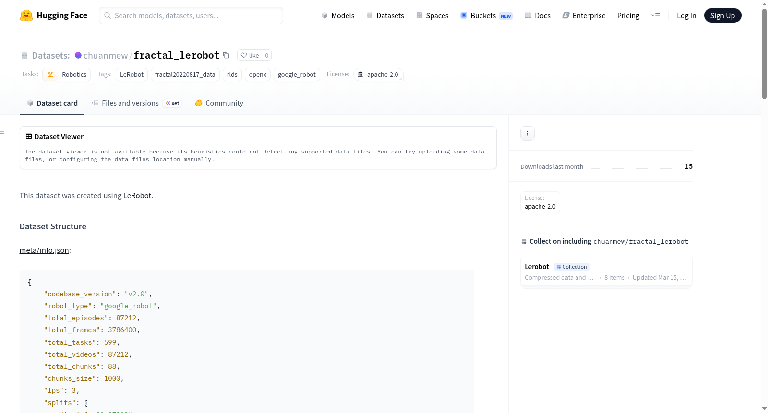
Task: Switch to the Dataset card tab
Action: 52,103
